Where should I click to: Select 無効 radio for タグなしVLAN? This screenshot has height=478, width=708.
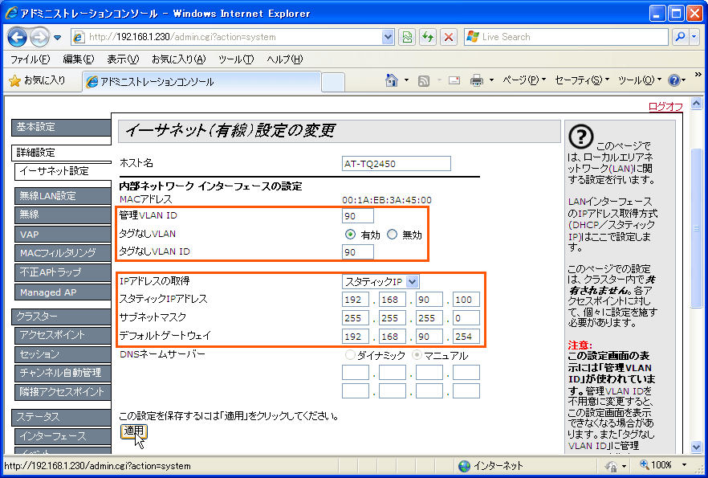point(392,234)
